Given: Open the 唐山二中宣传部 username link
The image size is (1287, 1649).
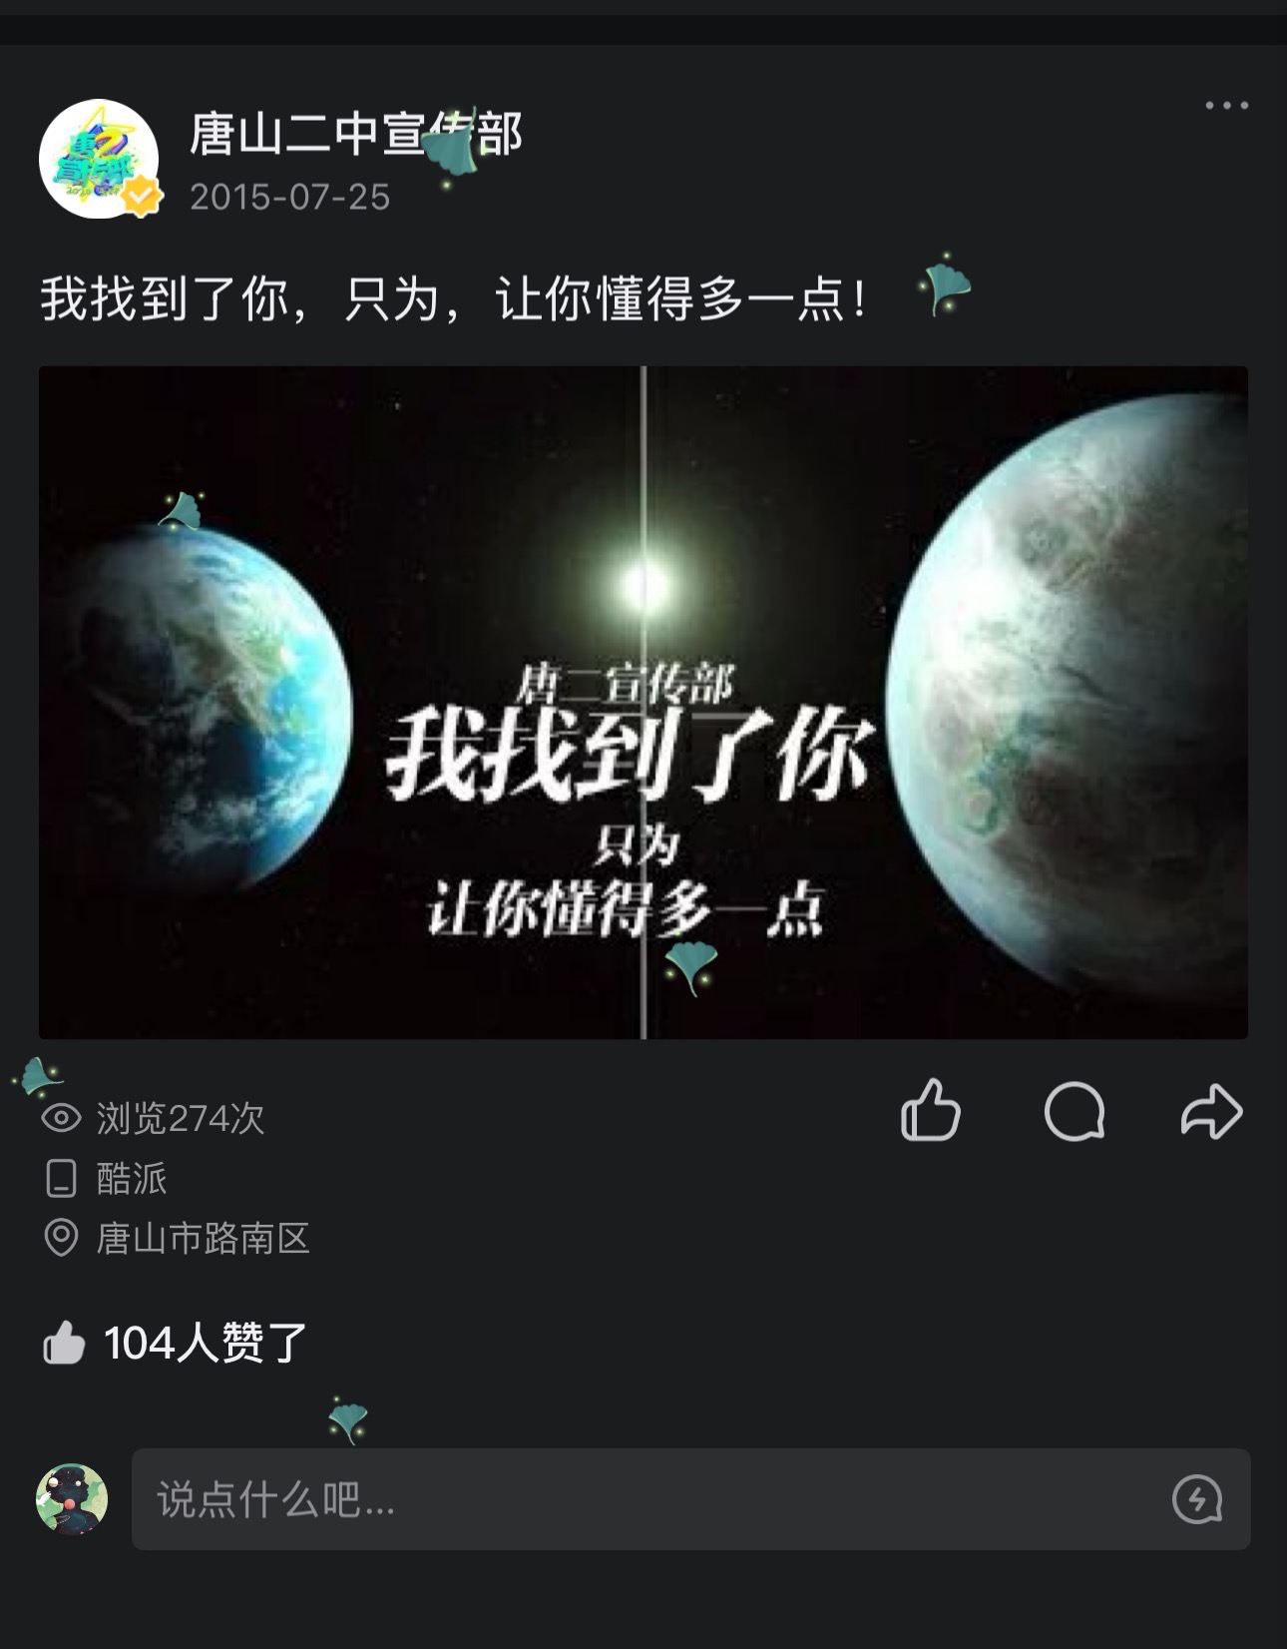Looking at the screenshot, I should pyautogui.click(x=356, y=134).
